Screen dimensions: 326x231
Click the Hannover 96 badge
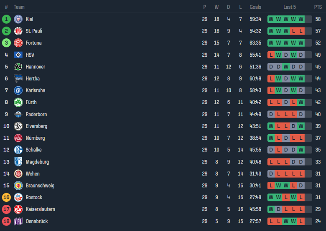[x=18, y=67]
